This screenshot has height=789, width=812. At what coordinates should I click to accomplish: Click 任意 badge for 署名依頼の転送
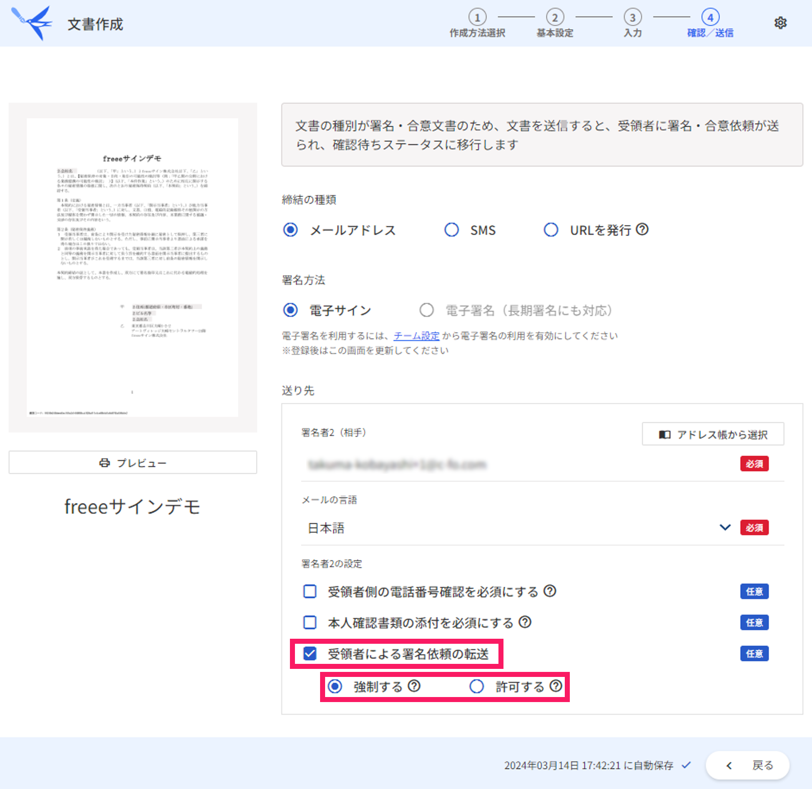754,654
